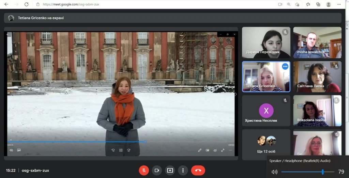Open the present screen option
Image resolution: width=349 pixels, height=178 pixels.
[170, 171]
